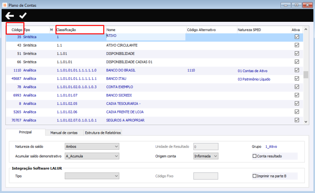Toggle Ativa checkbox for BANCO DO BRASIL
This screenshot has width=315, height=193.
297,70
